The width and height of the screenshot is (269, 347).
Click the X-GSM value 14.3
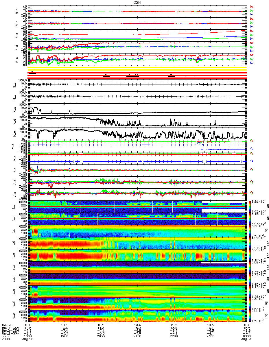101,328
